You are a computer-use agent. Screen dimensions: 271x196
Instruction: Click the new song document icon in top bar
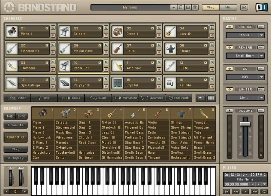pyautogui.click(x=181, y=7)
